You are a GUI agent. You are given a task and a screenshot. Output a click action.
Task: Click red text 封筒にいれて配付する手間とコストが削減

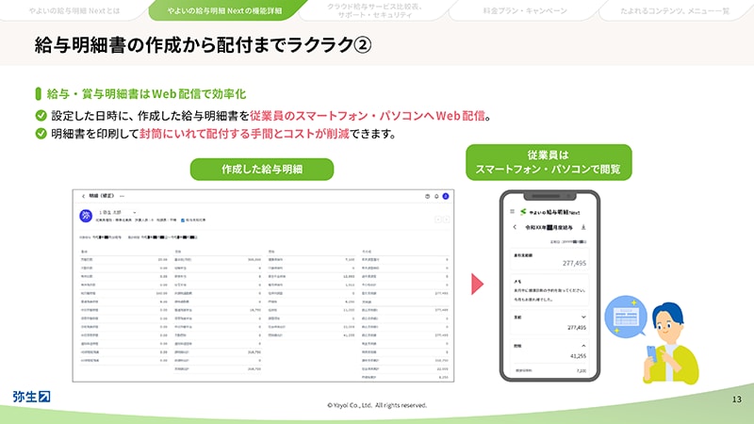[244, 133]
